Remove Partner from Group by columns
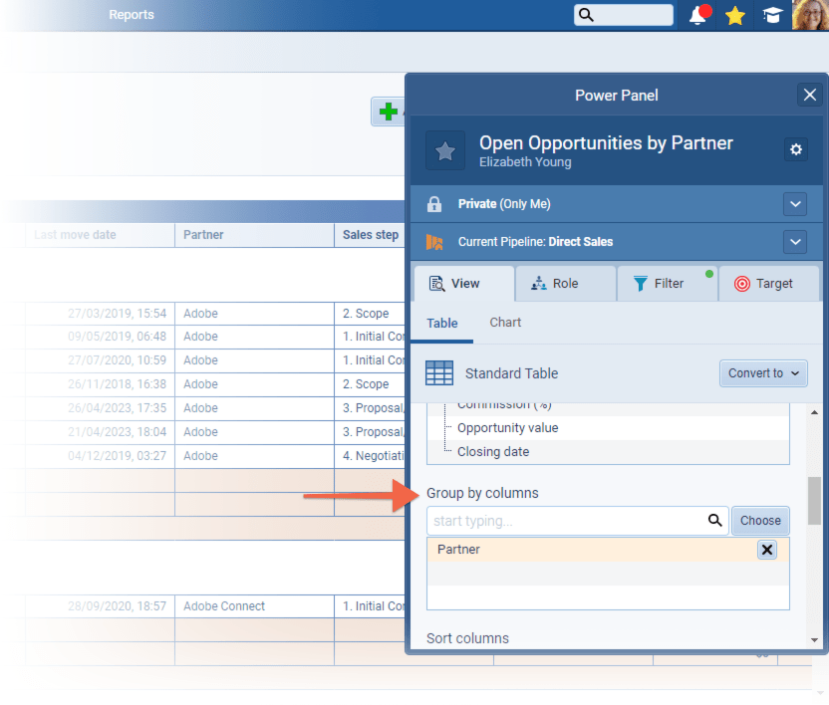The width and height of the screenshot is (829, 705). coord(766,550)
